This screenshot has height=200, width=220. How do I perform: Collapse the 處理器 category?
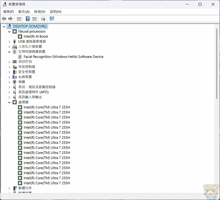coord(9,102)
